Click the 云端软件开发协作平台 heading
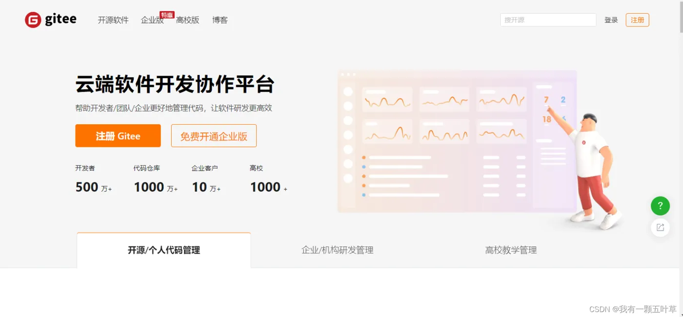683x317 pixels. click(175, 85)
